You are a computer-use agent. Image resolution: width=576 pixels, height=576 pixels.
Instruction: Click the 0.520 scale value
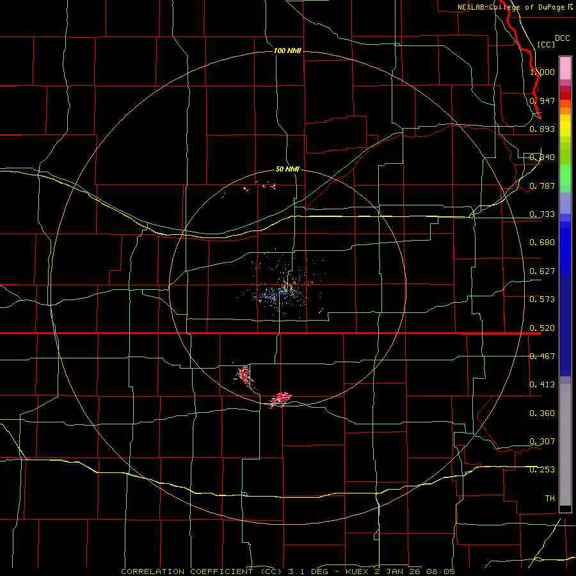click(542, 328)
